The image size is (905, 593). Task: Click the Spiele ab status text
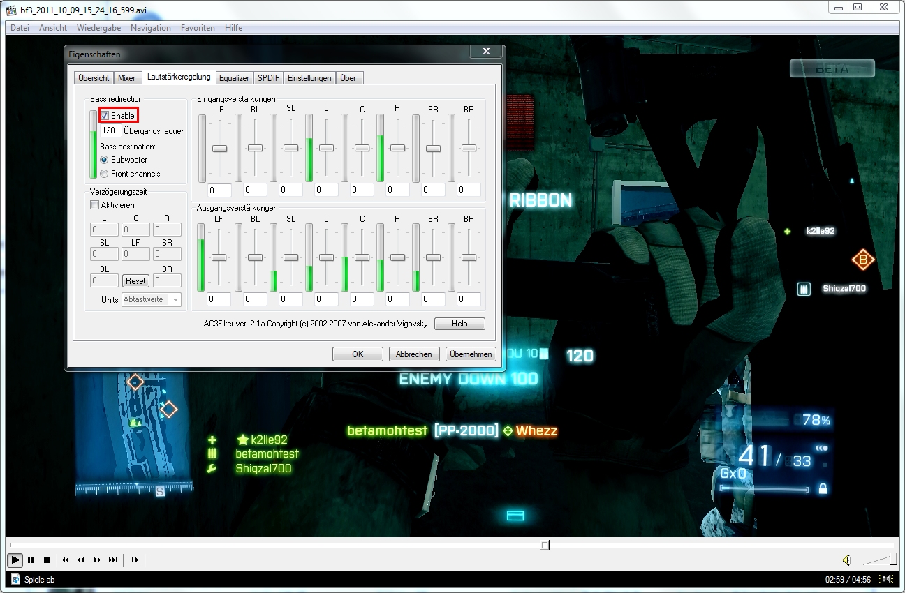point(39,579)
